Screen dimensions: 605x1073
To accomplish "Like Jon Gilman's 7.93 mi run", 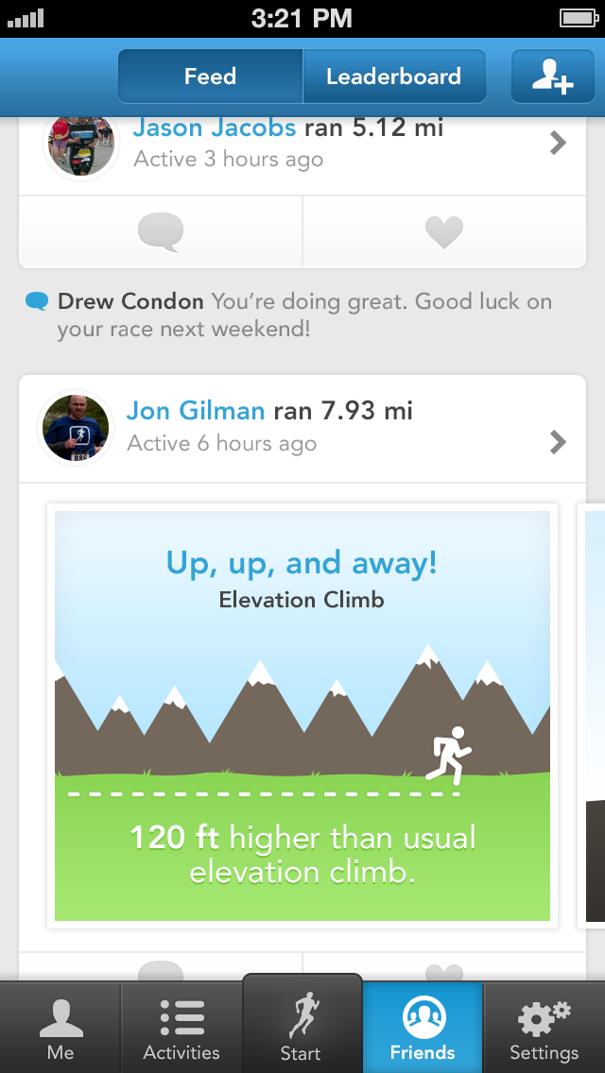I will coord(444,970).
